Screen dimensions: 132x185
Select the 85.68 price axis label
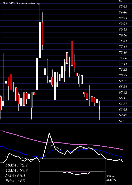click(123, 7)
